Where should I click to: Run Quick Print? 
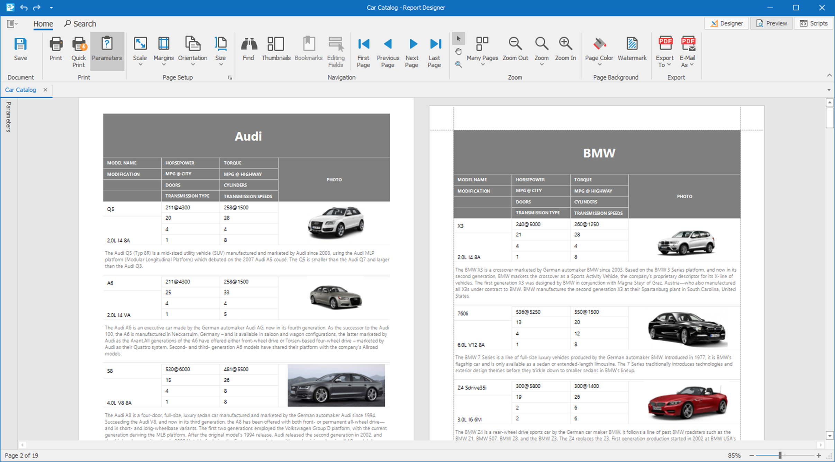tap(79, 52)
